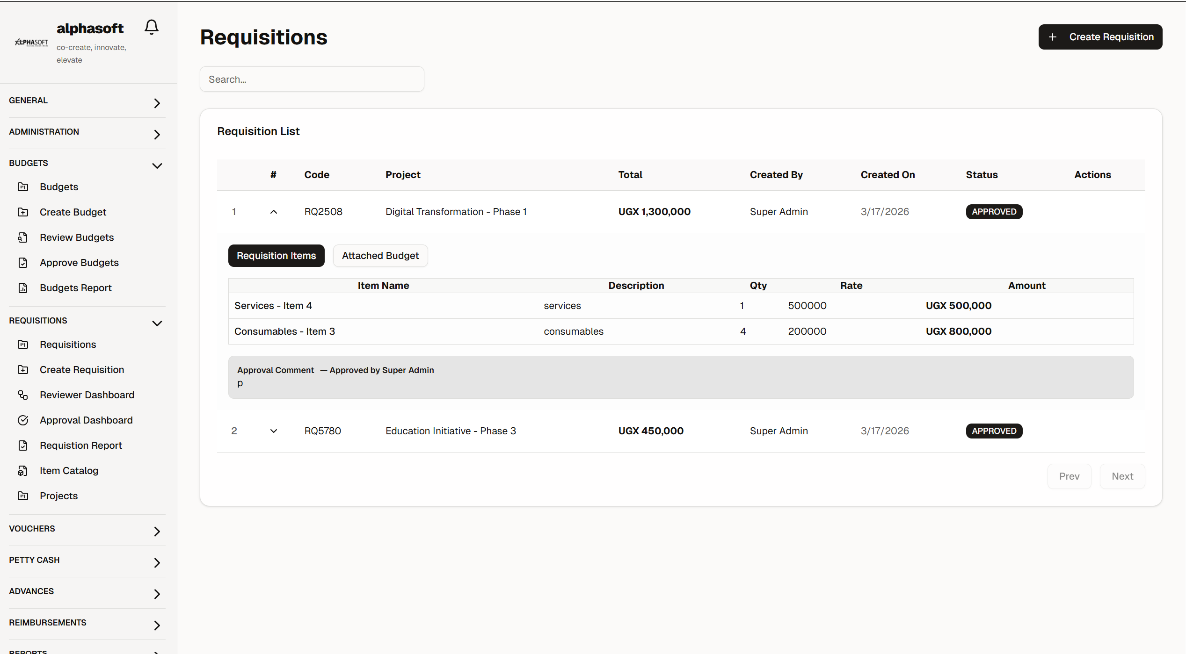Click the Item Catalog sidebar icon

pyautogui.click(x=23, y=471)
